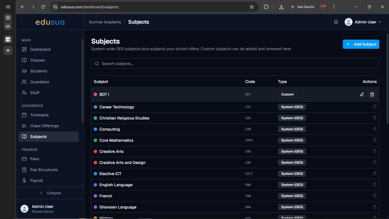The height and width of the screenshot is (219, 389).
Task: Open Class Offerings in sidebar
Action: coord(48,126)
